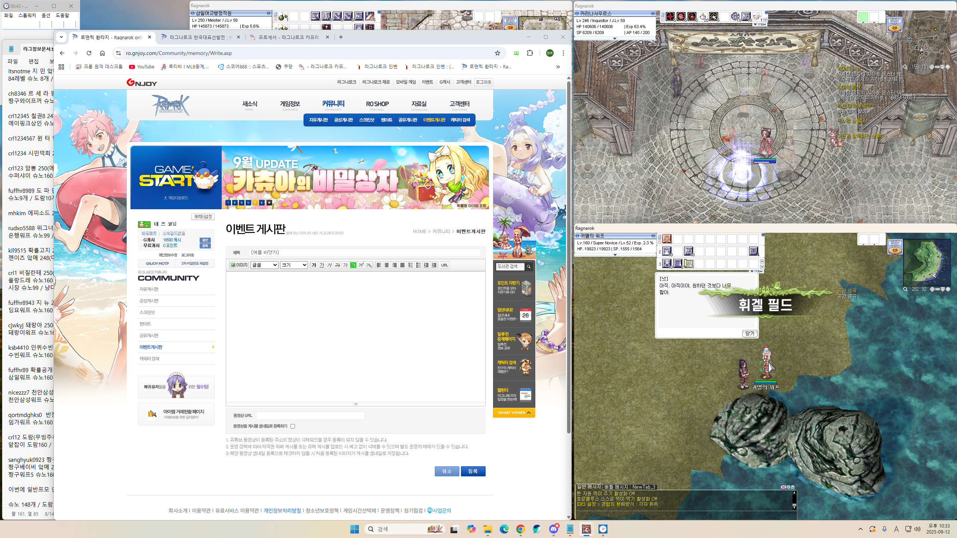
Task: Expand the ITEM dropdown under the bottom window's hotkey bar
Action: point(756,271)
